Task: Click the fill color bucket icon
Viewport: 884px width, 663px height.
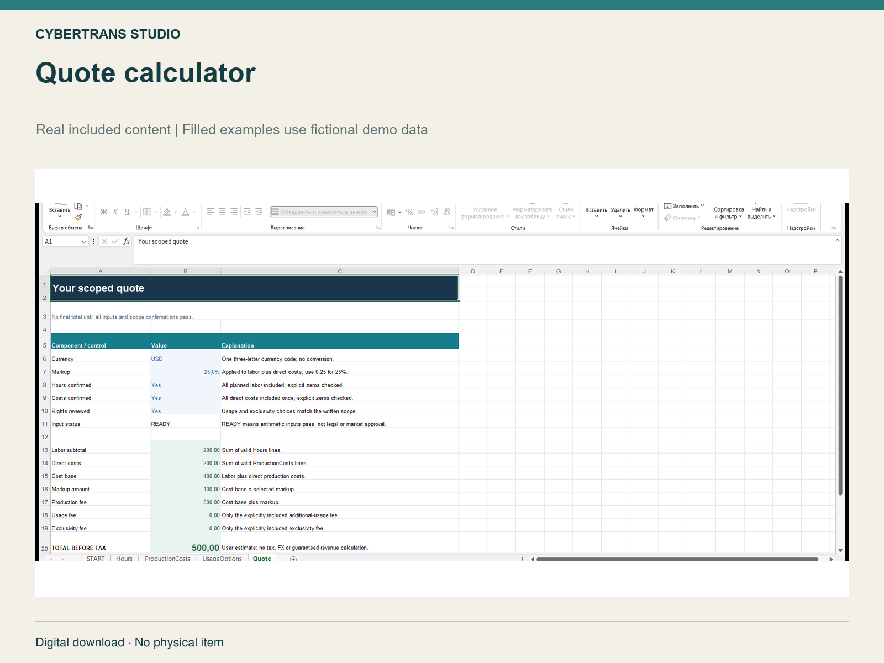Action: pyautogui.click(x=167, y=212)
